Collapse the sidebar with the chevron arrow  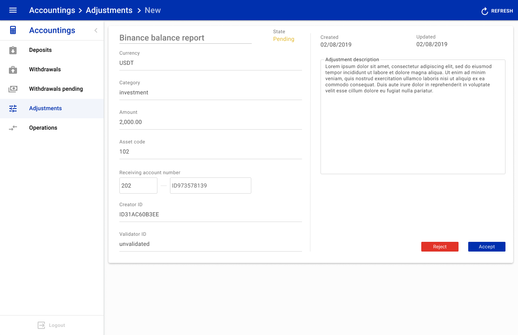[x=96, y=30]
